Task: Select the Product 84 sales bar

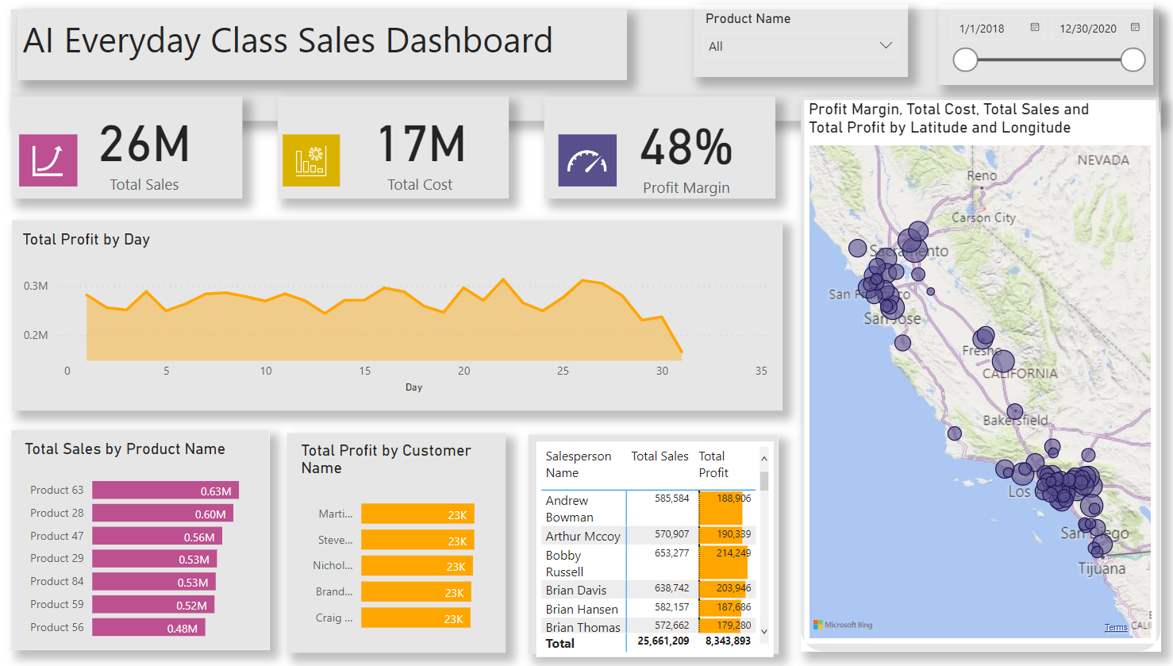Action: [x=154, y=582]
